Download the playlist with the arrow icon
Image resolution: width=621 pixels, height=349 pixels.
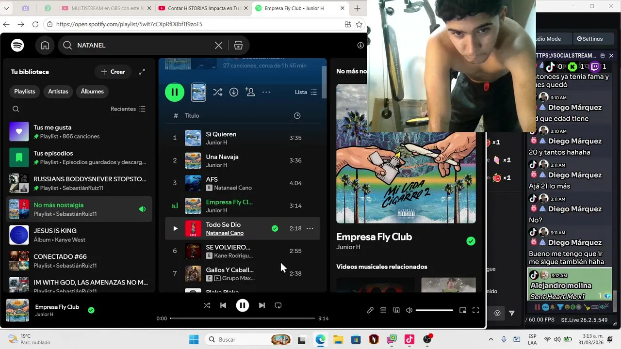[234, 92]
